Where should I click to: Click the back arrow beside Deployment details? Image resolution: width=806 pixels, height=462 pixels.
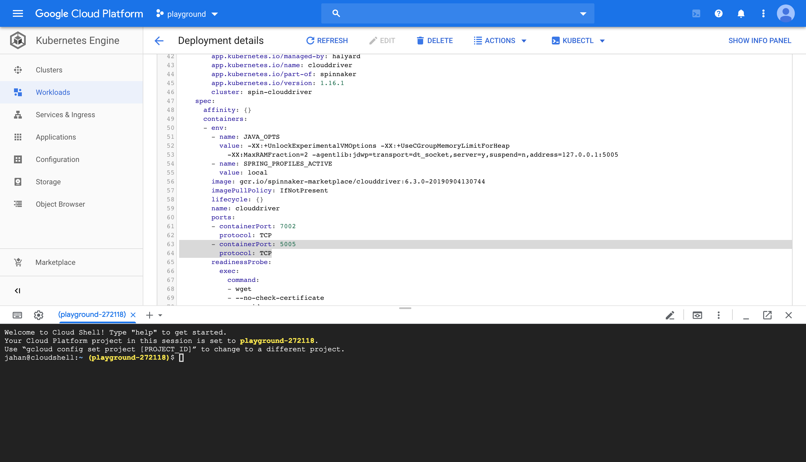click(x=159, y=41)
